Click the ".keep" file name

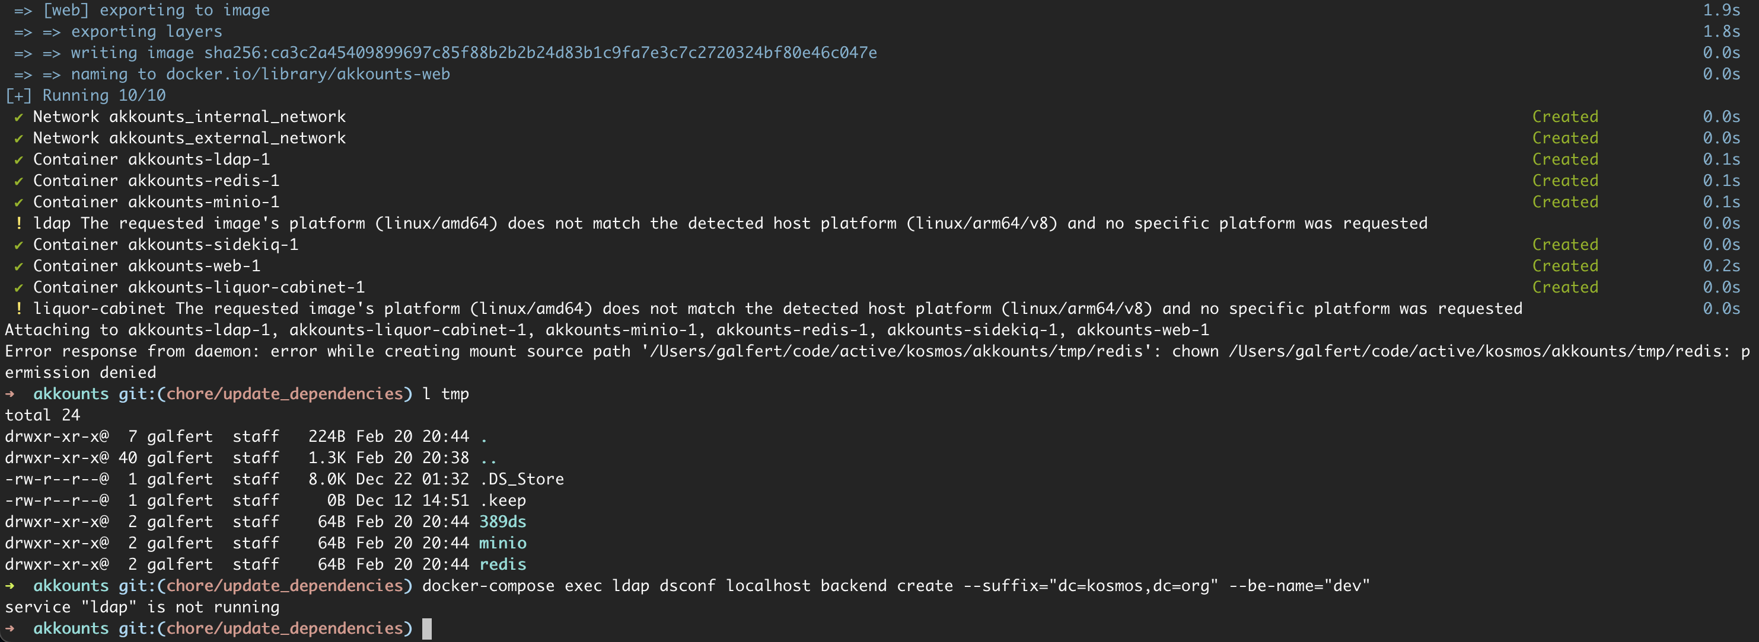click(504, 501)
